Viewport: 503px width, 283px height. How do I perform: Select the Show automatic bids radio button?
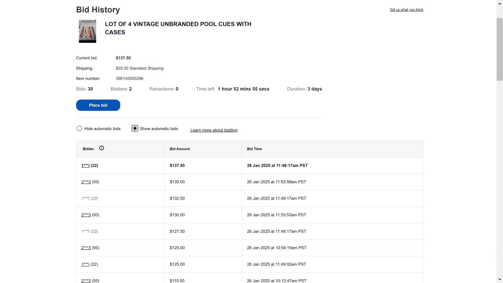[135, 129]
